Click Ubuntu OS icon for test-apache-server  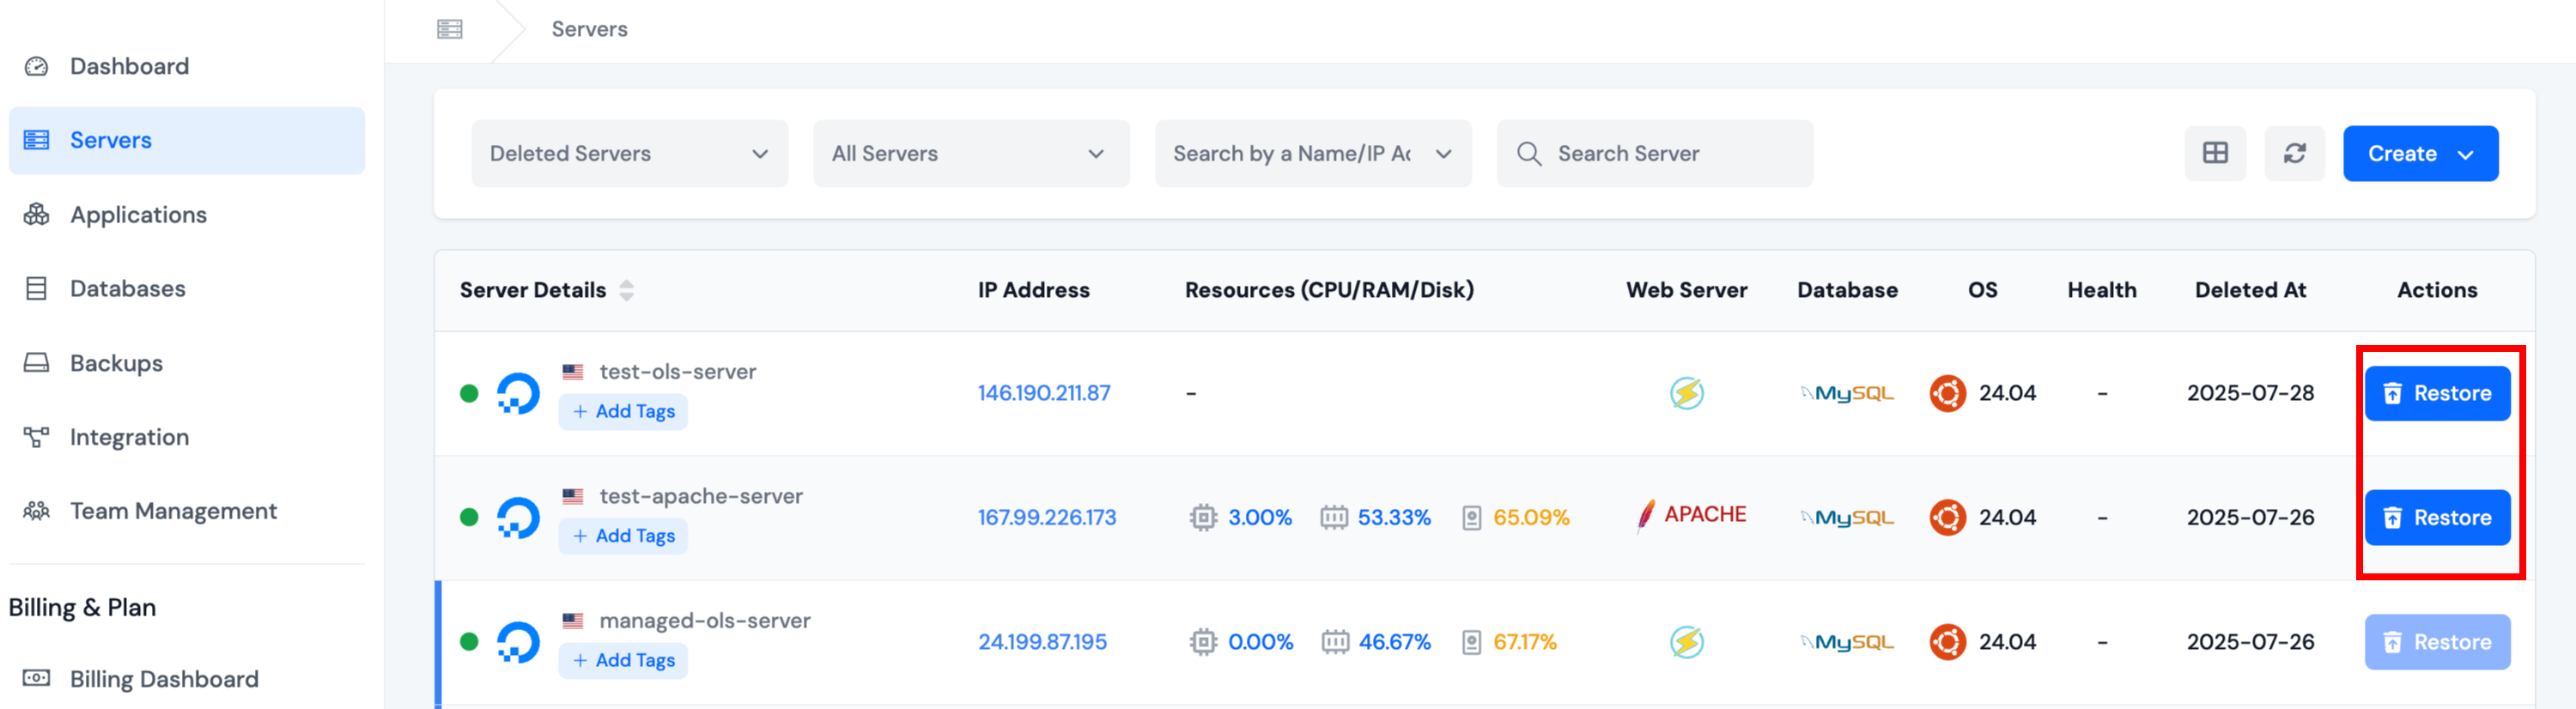[x=1947, y=517]
